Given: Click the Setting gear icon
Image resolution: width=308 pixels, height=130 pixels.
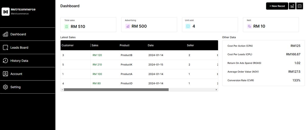Looking at the screenshot, I should click(x=5, y=87).
